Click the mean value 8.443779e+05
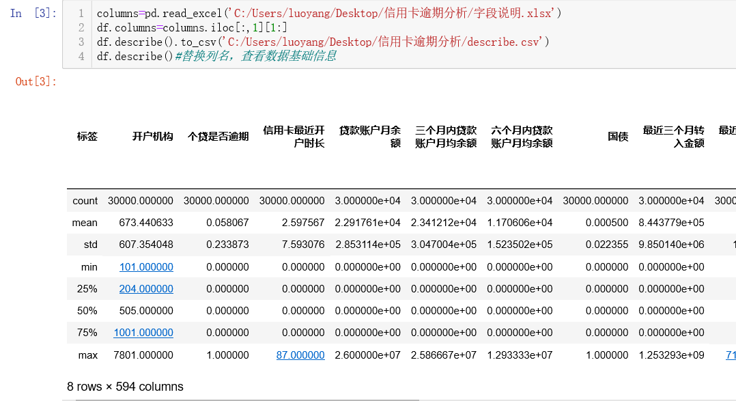The width and height of the screenshot is (736, 401). click(671, 223)
